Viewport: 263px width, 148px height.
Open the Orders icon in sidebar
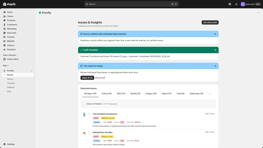tap(5, 16)
